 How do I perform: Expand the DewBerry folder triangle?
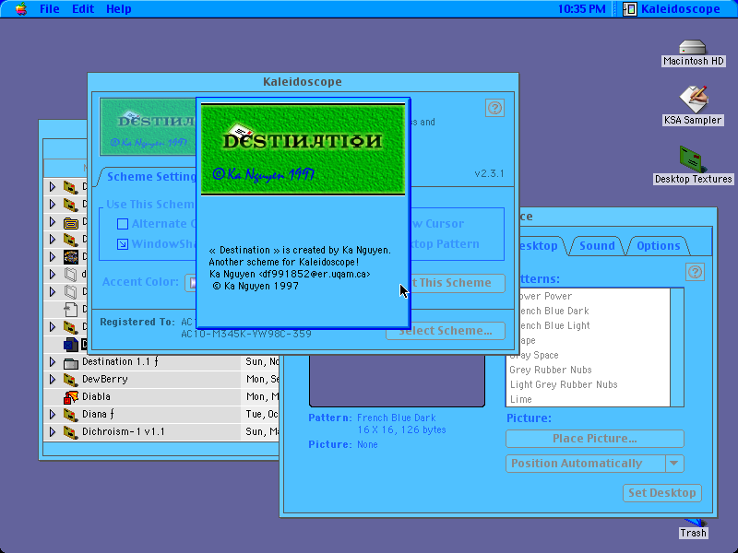point(53,380)
